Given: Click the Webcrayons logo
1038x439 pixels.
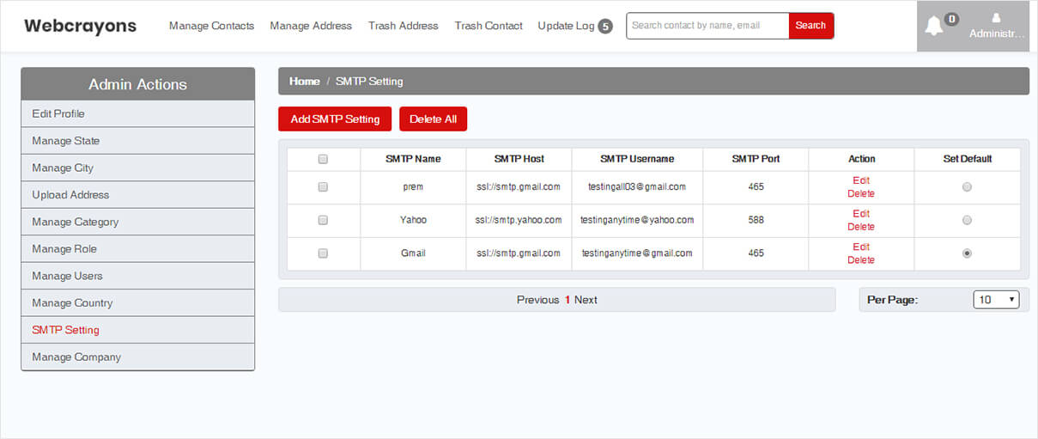Looking at the screenshot, I should [80, 26].
